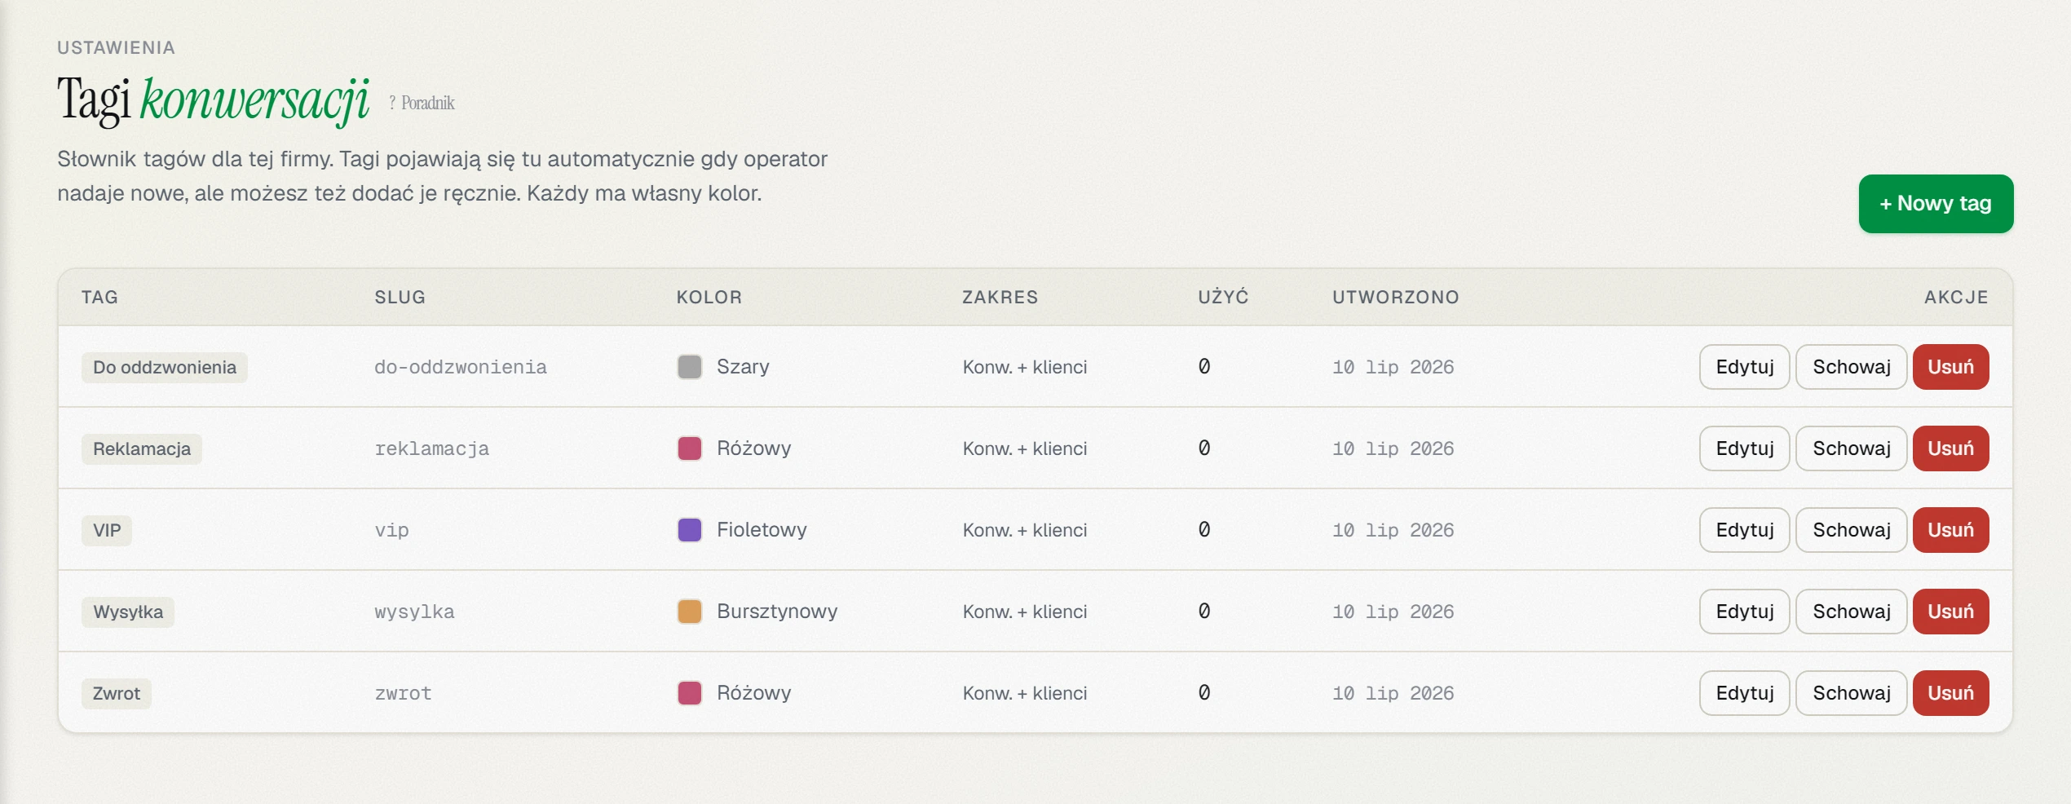Image resolution: width=2071 pixels, height=804 pixels.
Task: Click the slug do-oddzwonienia
Action: point(461,367)
